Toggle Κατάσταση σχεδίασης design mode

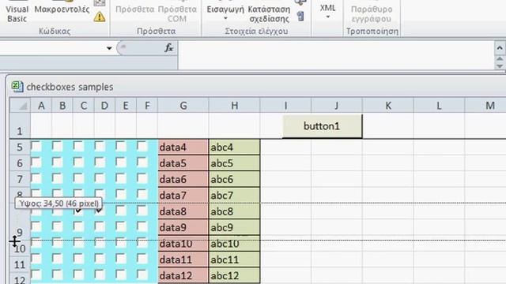coord(269,13)
